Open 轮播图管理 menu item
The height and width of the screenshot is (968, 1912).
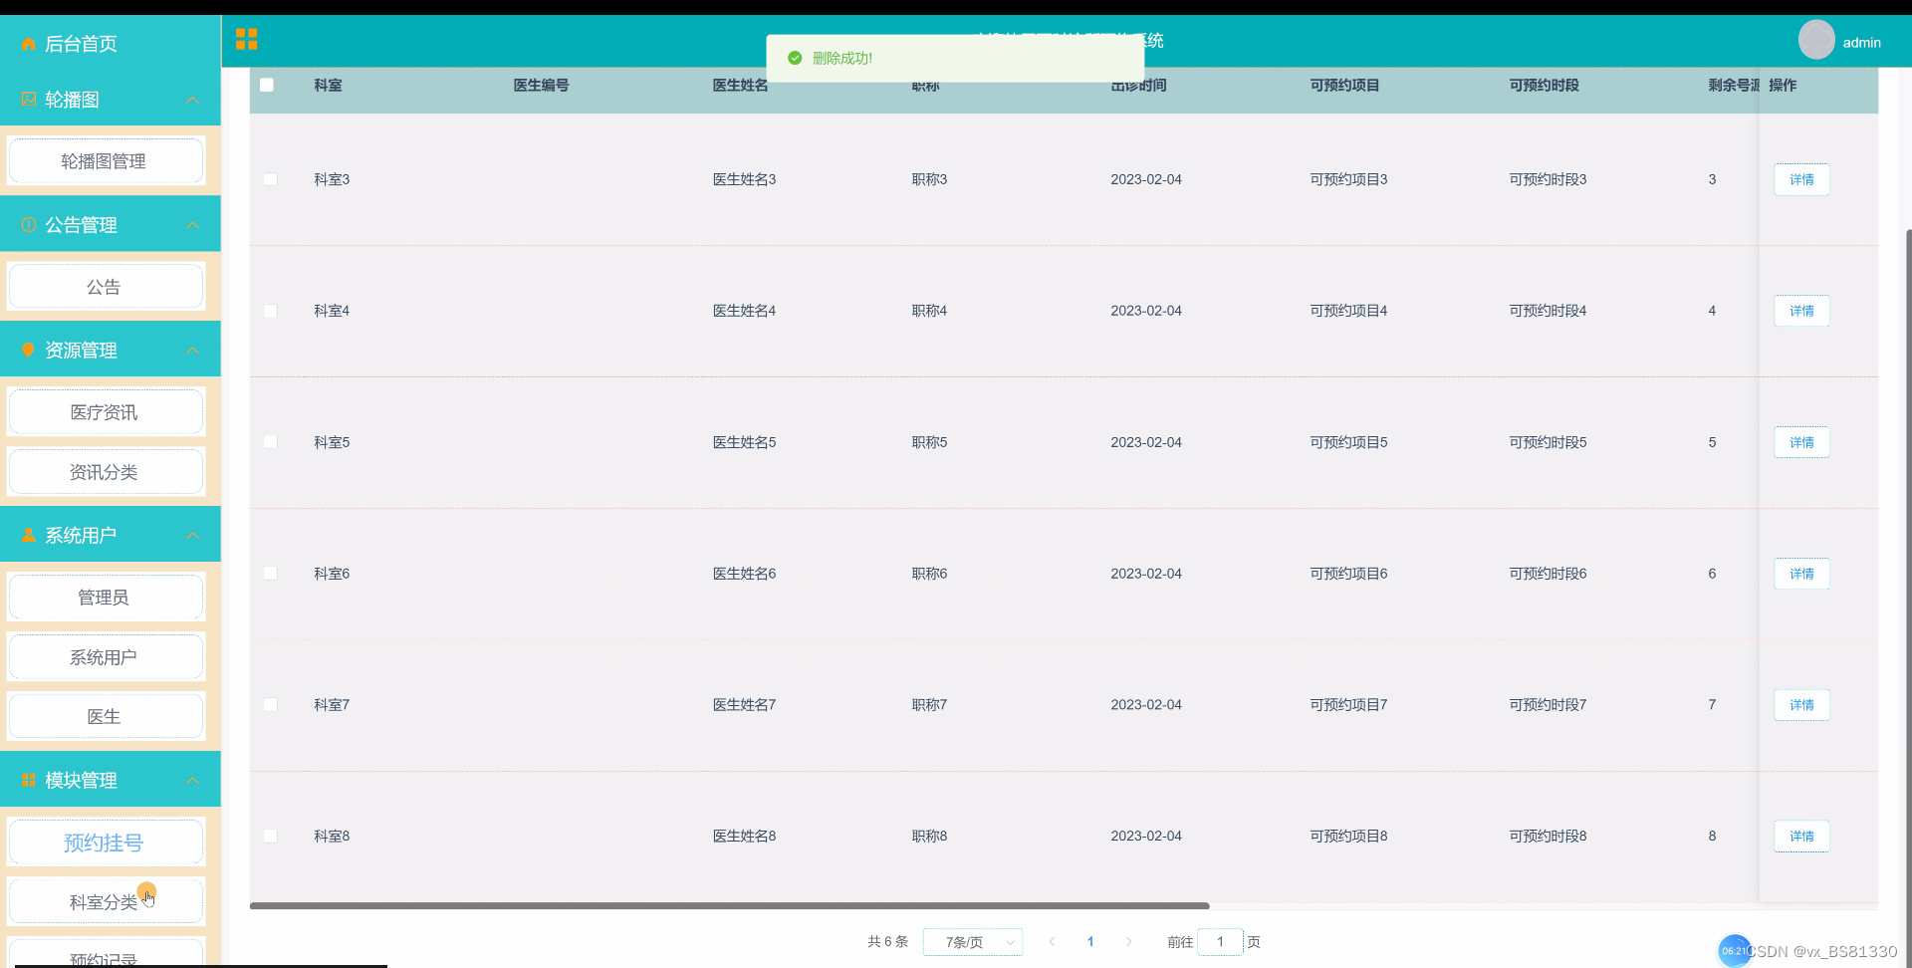(x=106, y=161)
